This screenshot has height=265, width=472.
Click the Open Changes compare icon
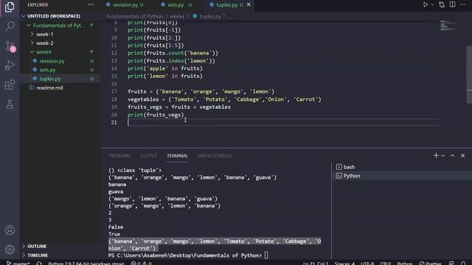tap(442, 5)
